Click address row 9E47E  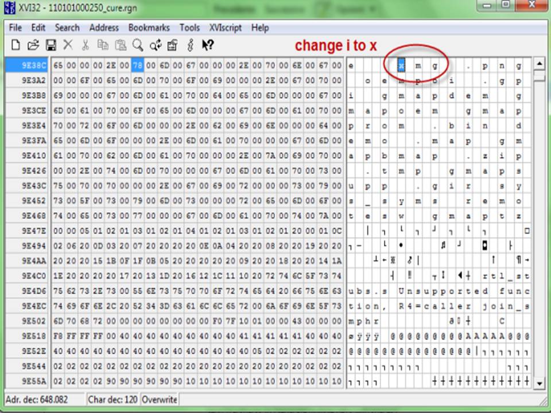click(x=27, y=231)
